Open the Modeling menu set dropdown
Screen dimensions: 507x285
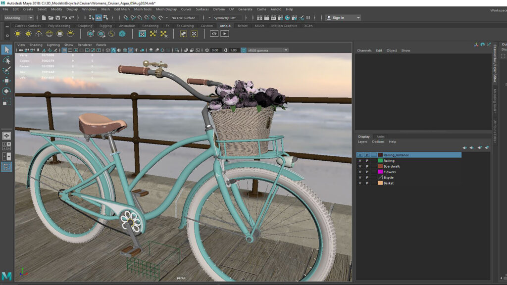coord(18,18)
